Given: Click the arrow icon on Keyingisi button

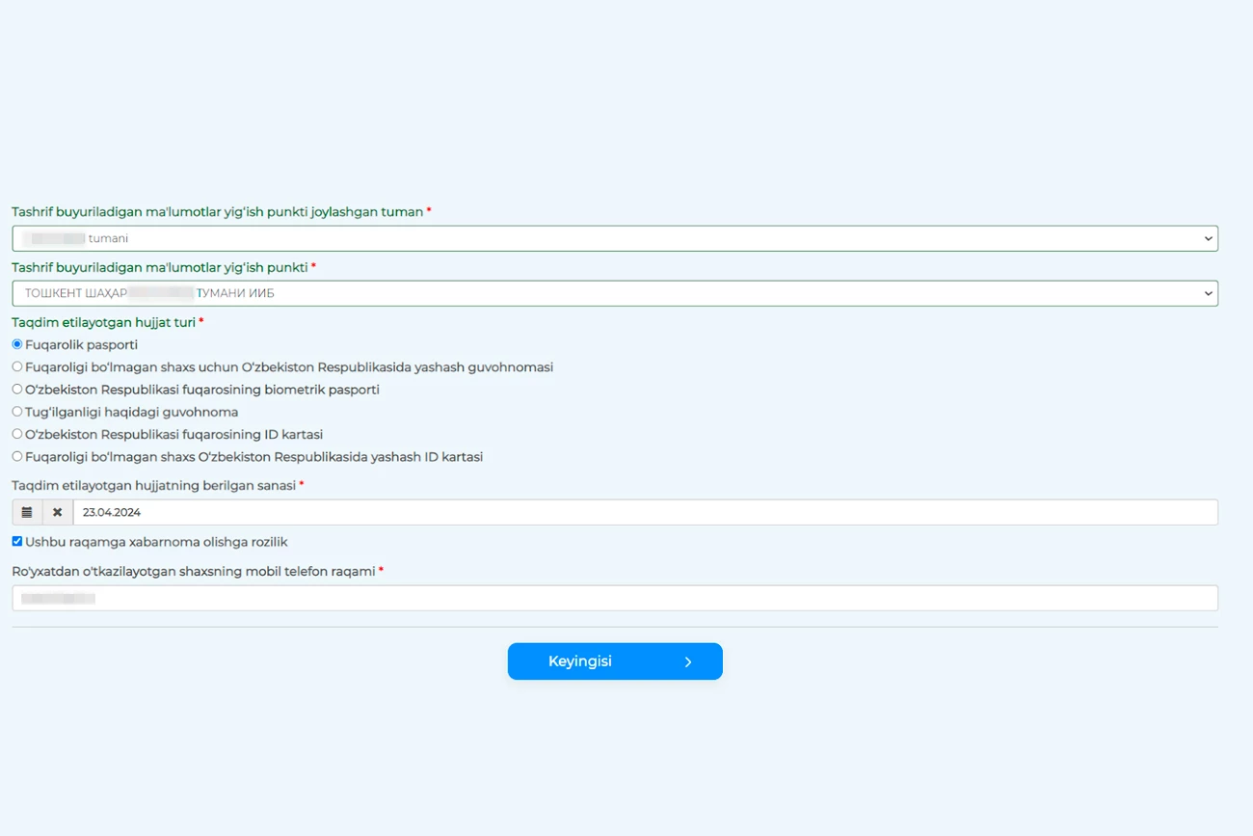Looking at the screenshot, I should [x=688, y=662].
